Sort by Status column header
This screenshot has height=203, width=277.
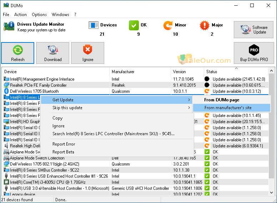point(236,72)
